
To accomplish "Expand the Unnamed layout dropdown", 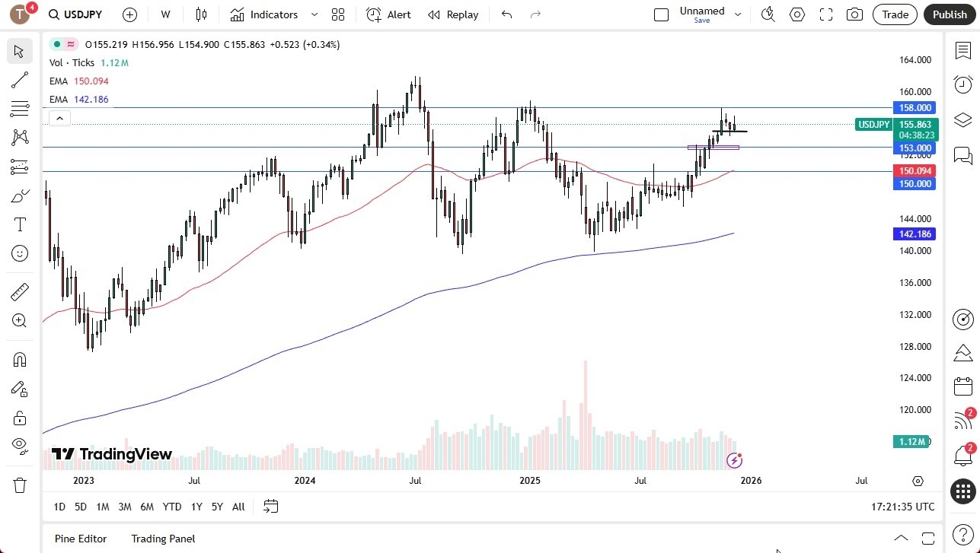I will click(736, 14).
